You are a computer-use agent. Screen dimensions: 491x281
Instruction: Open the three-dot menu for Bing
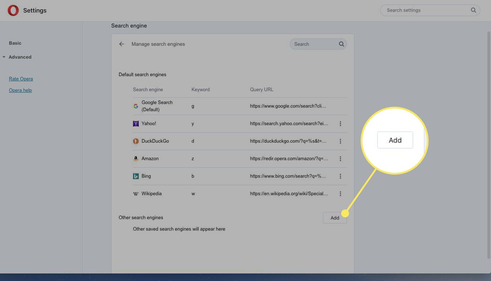tap(340, 176)
